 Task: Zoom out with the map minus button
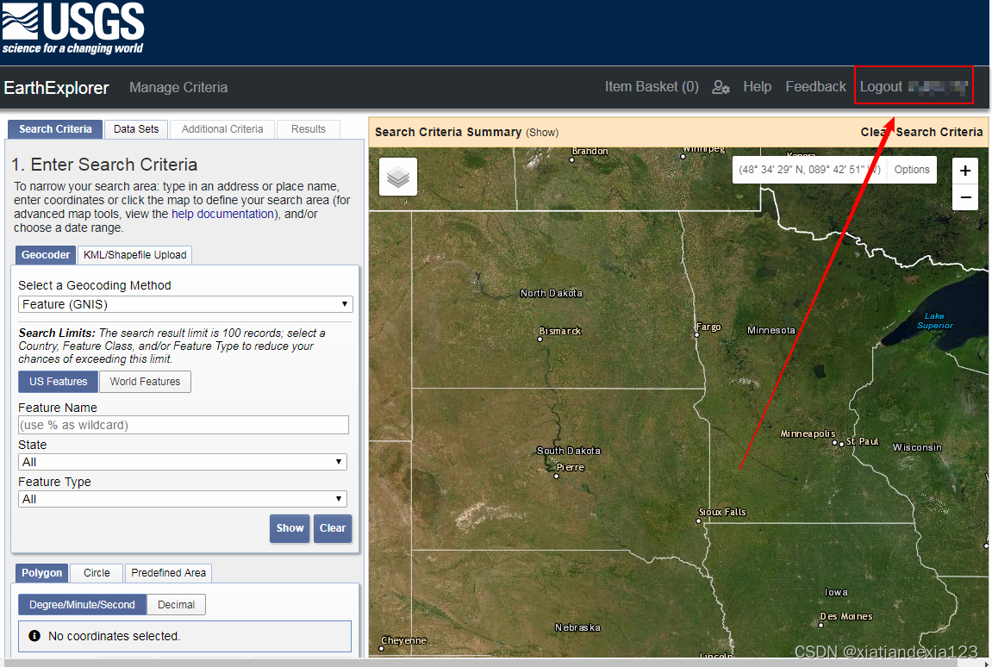pyautogui.click(x=964, y=197)
